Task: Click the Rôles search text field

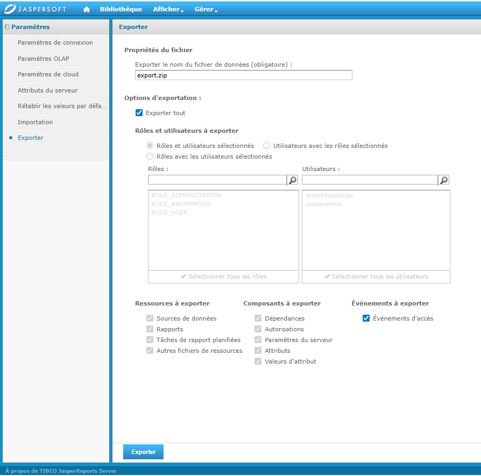Action: click(x=217, y=180)
